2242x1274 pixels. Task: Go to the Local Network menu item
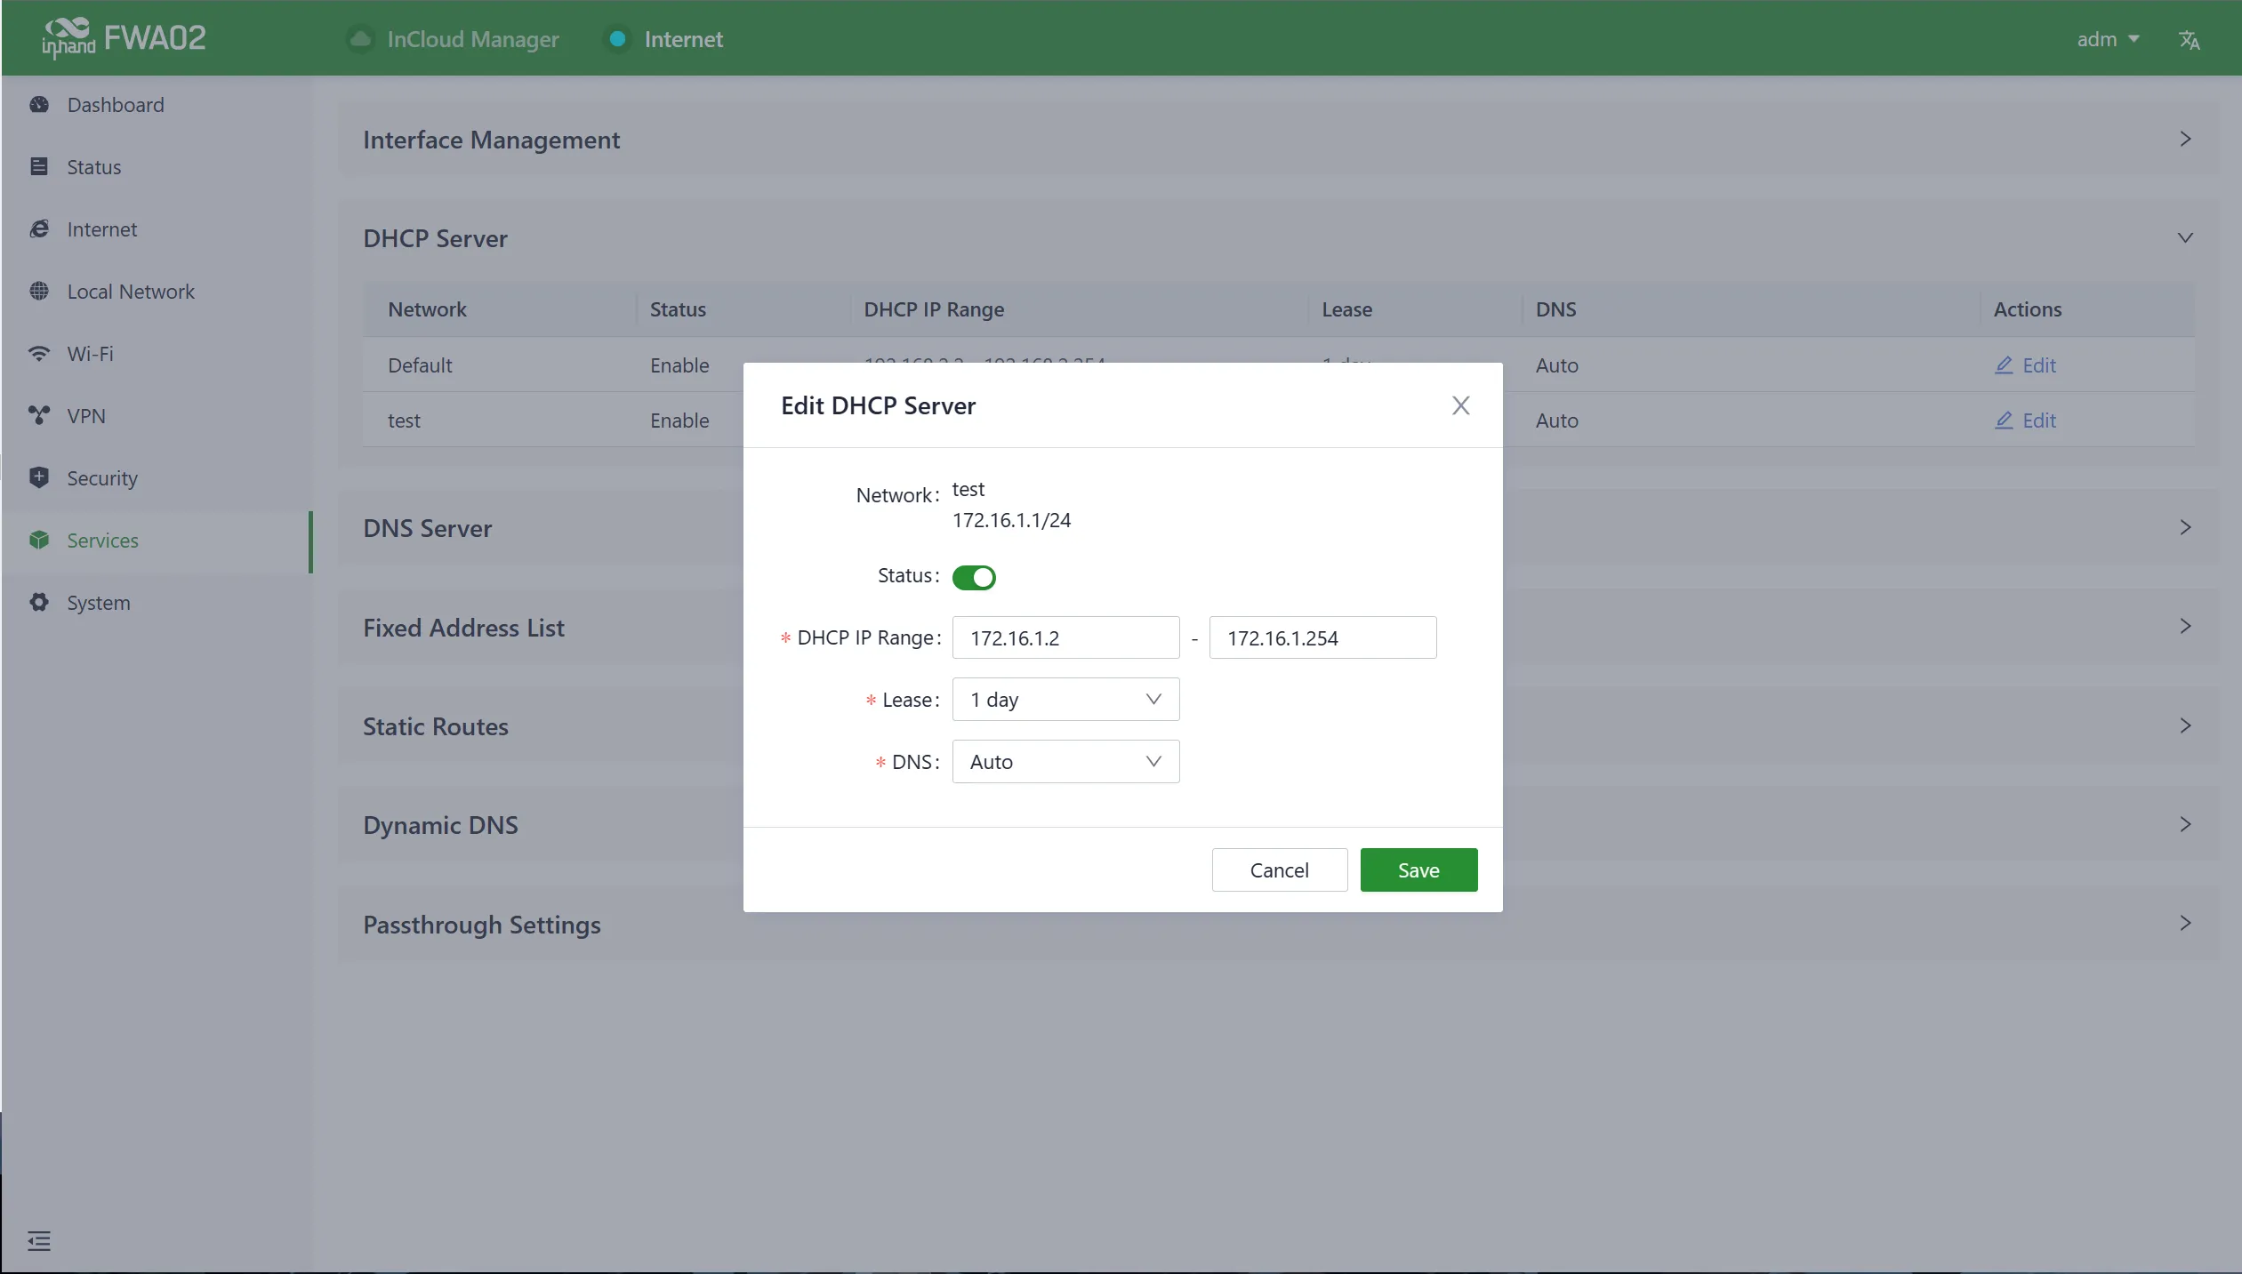click(157, 292)
